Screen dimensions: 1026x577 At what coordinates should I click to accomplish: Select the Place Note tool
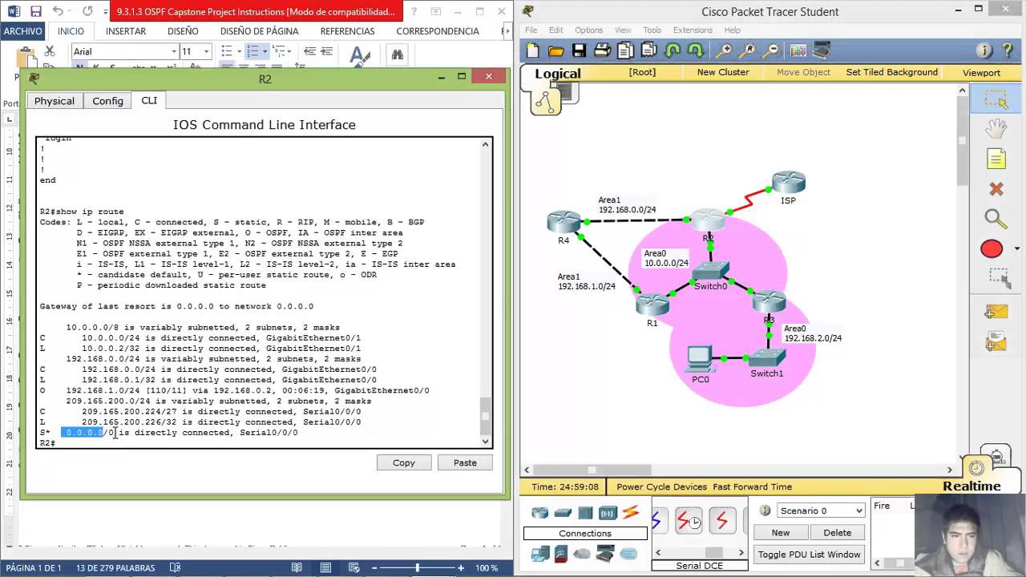click(996, 159)
